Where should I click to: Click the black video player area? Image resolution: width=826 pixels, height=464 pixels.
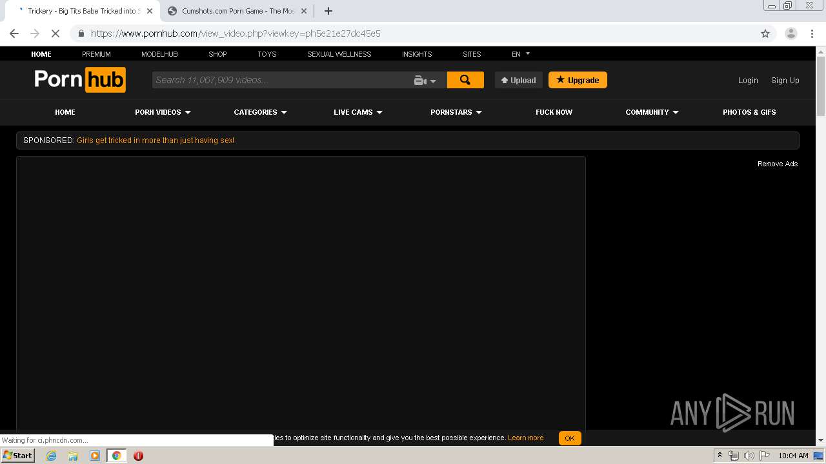[x=301, y=293]
